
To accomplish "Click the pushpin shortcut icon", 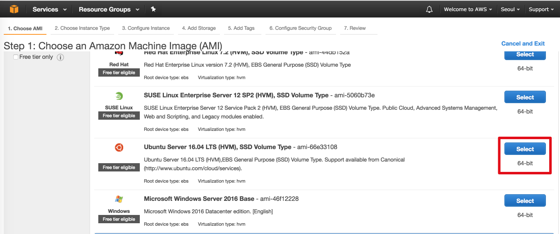I will [x=153, y=9].
